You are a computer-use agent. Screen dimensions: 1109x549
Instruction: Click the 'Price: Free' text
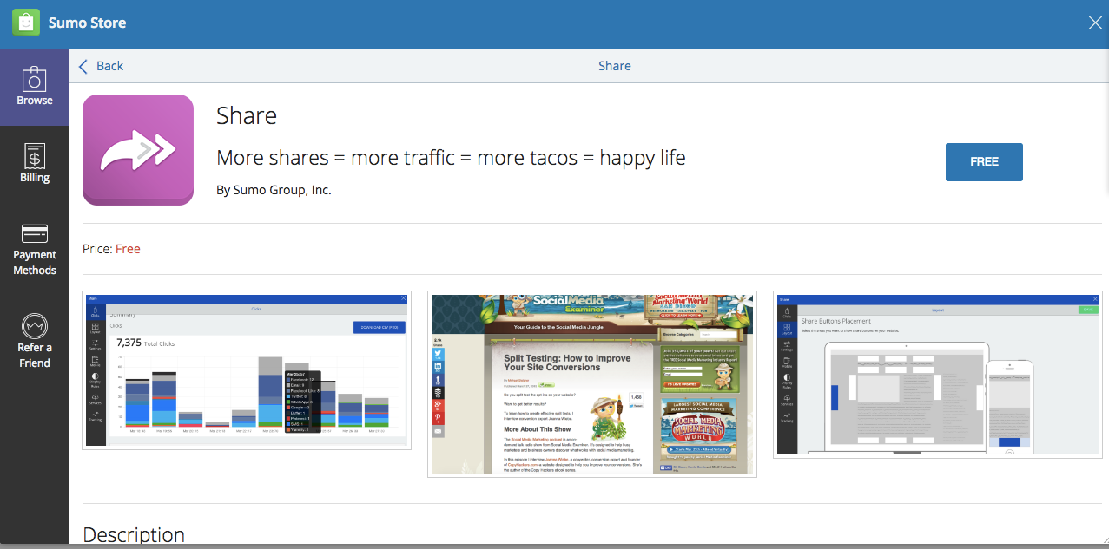pyautogui.click(x=111, y=249)
